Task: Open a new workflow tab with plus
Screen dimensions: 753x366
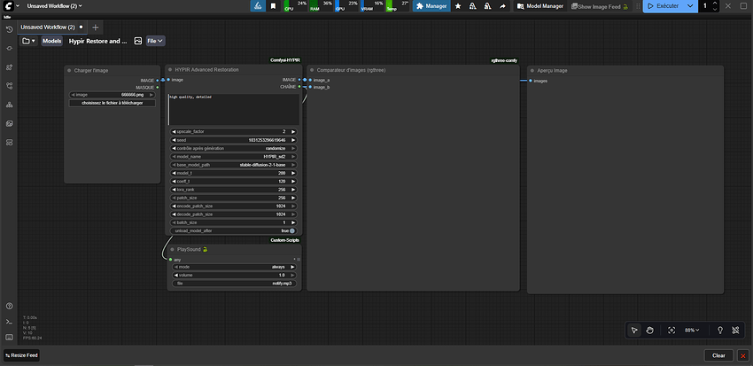Action: tap(96, 27)
